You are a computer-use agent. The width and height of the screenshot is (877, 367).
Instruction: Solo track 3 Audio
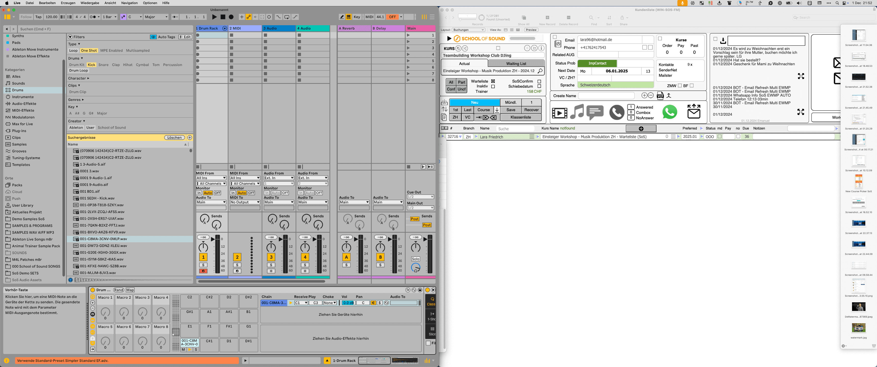pos(271,265)
